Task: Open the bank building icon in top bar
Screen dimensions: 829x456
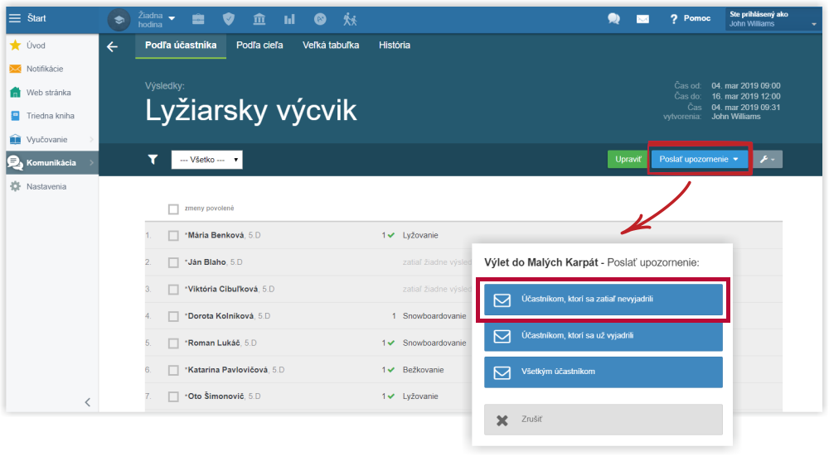Action: 259,20
